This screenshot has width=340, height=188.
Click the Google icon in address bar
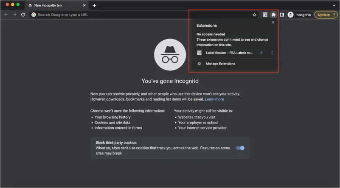[34, 15]
